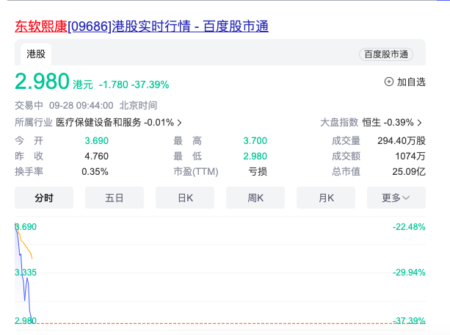Click the plus icon to 加自选

click(389, 82)
